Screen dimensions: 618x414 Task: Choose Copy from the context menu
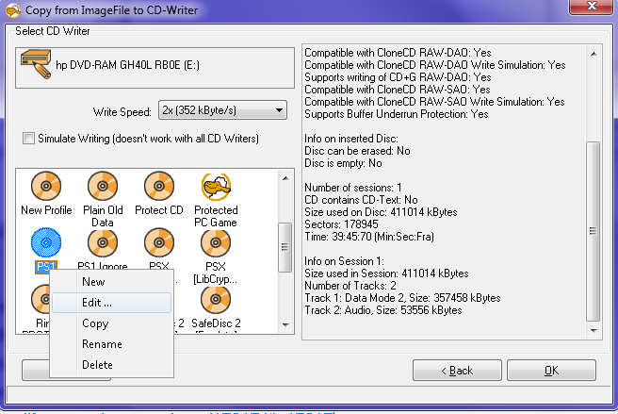coord(111,323)
